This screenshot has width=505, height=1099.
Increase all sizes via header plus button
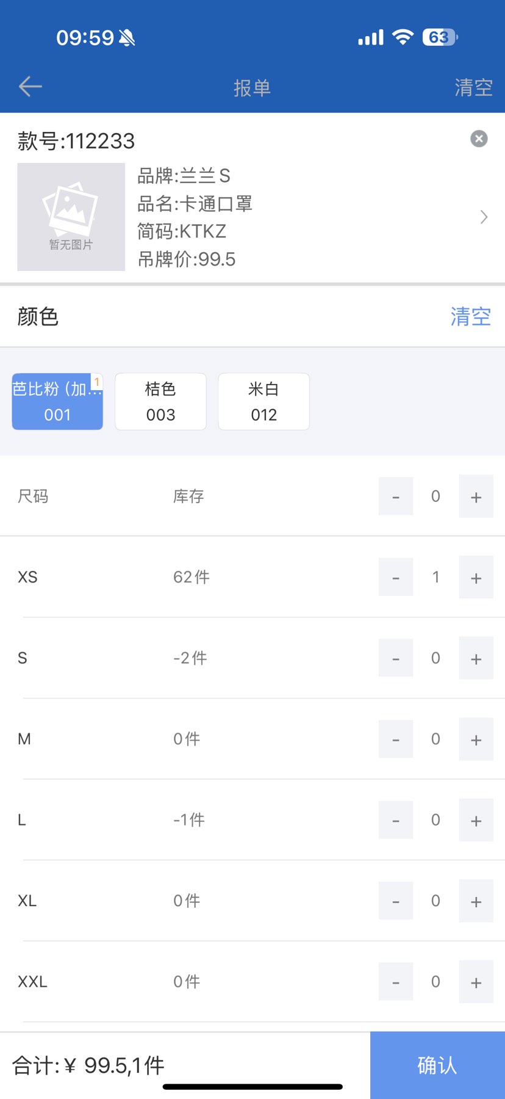(x=476, y=497)
